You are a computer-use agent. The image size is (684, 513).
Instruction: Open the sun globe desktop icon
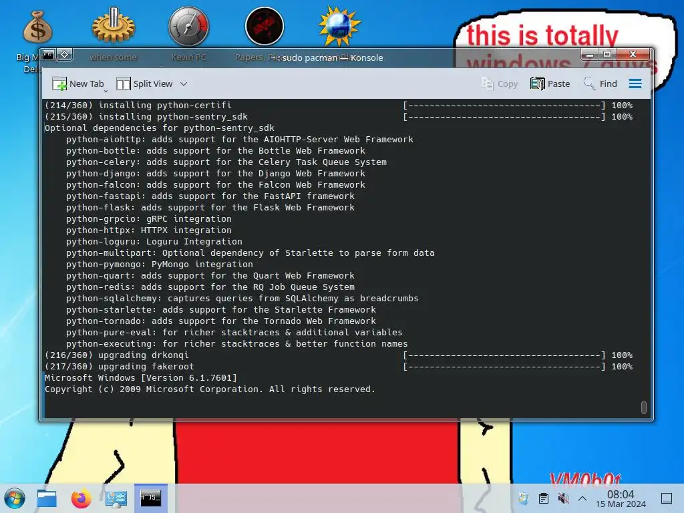[339, 26]
